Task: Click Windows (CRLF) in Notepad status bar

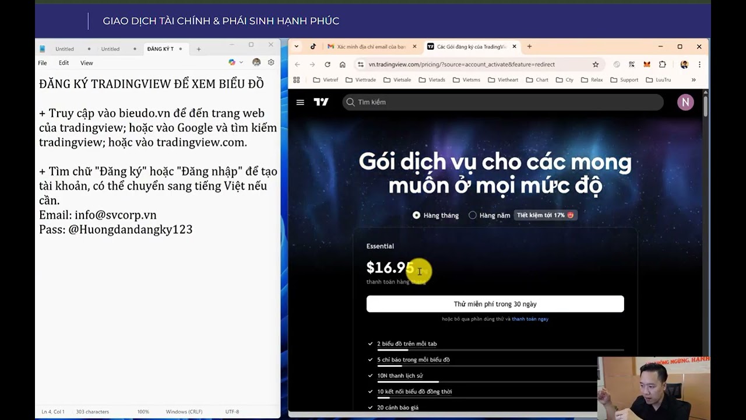Action: tap(184, 412)
